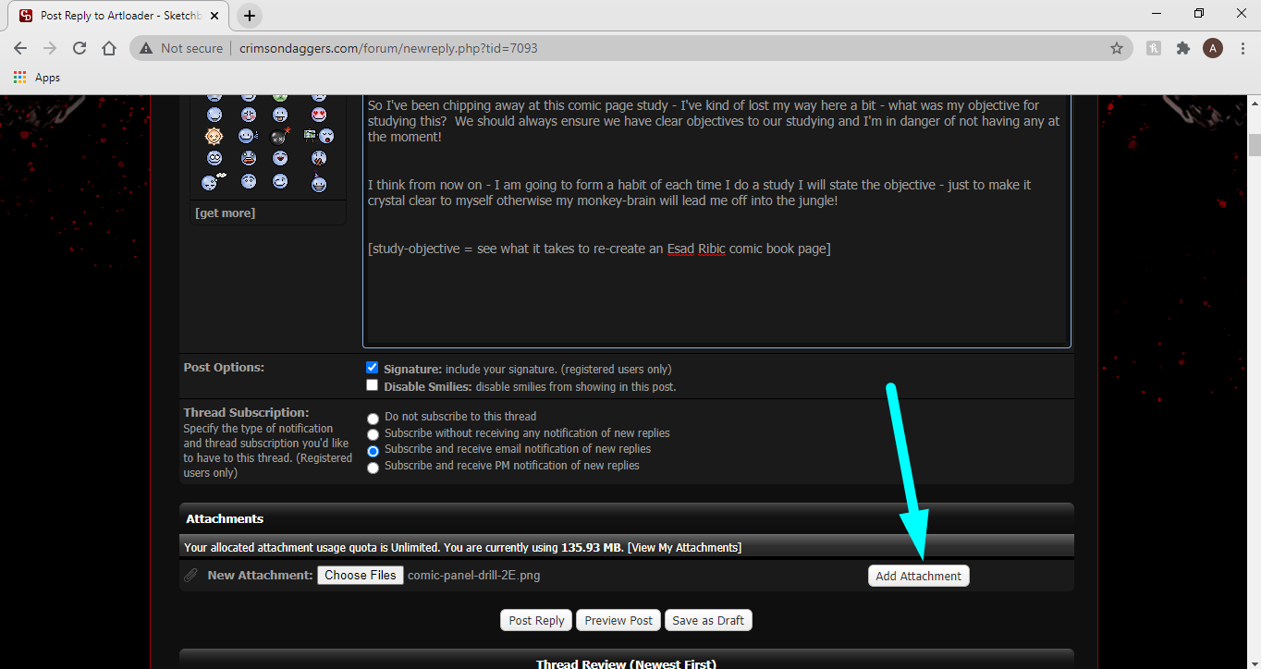Screen dimensions: 1261x669
Task: Click the browser forward arrow
Action: pyautogui.click(x=50, y=48)
